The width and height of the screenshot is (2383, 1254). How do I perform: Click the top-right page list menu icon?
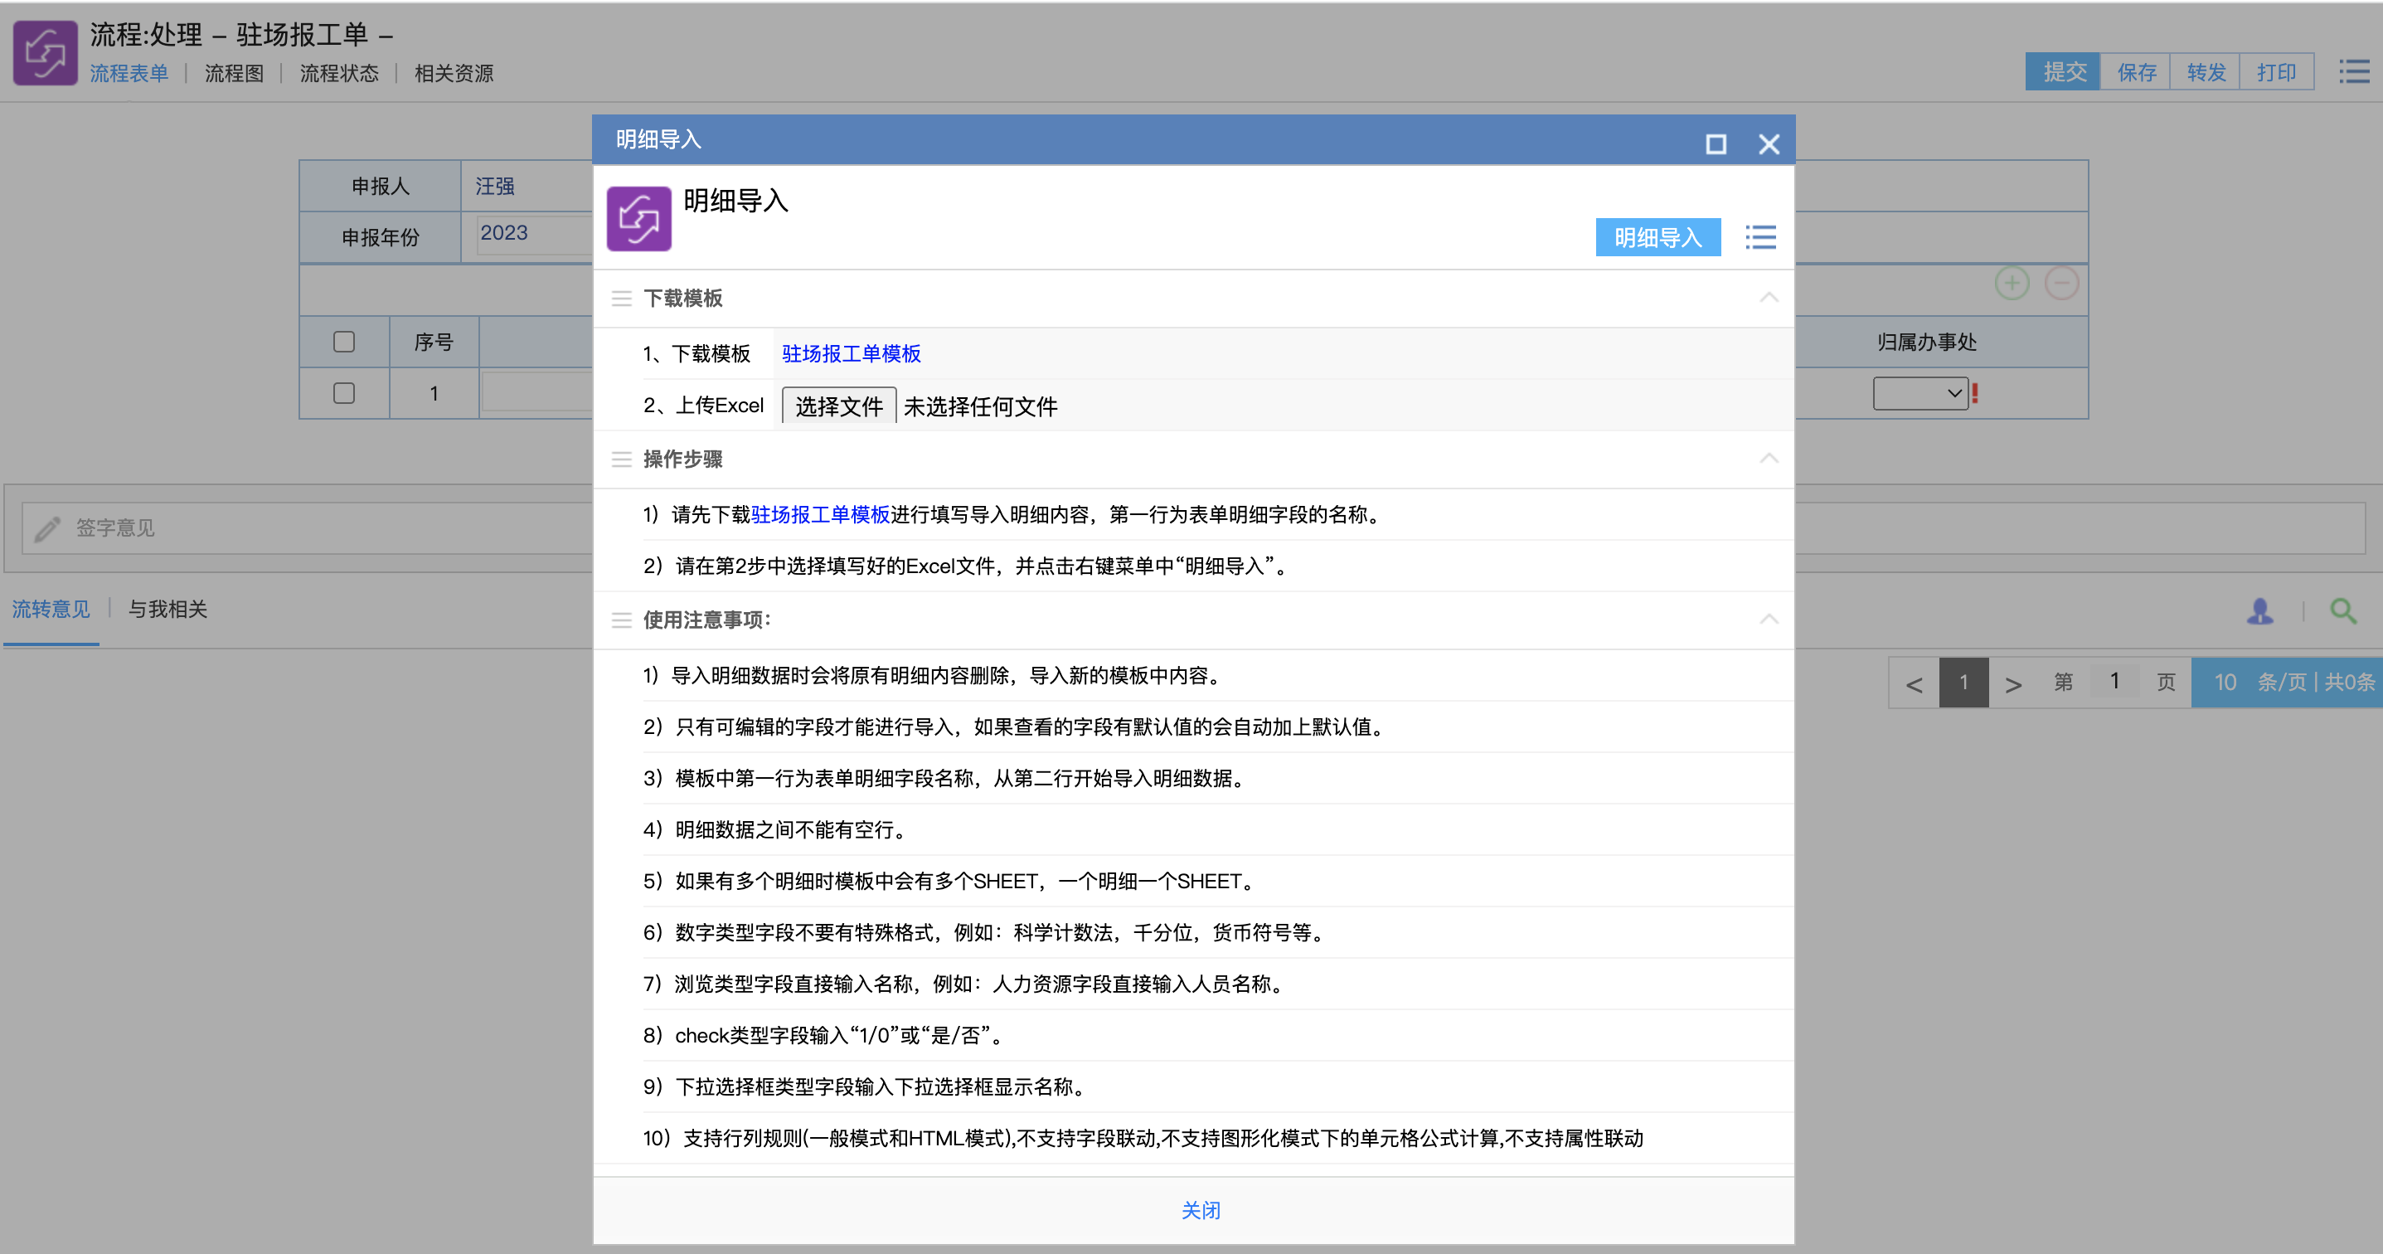point(2353,71)
